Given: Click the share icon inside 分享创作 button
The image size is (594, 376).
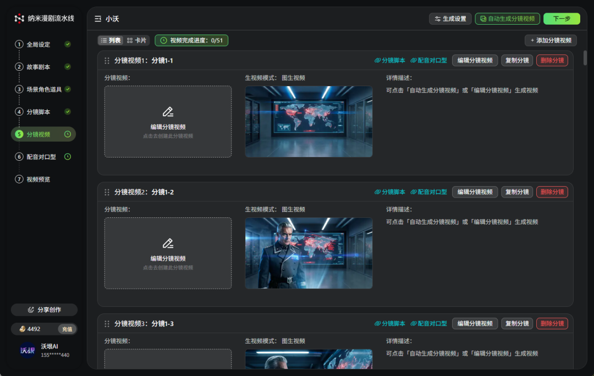Looking at the screenshot, I should [x=32, y=310].
